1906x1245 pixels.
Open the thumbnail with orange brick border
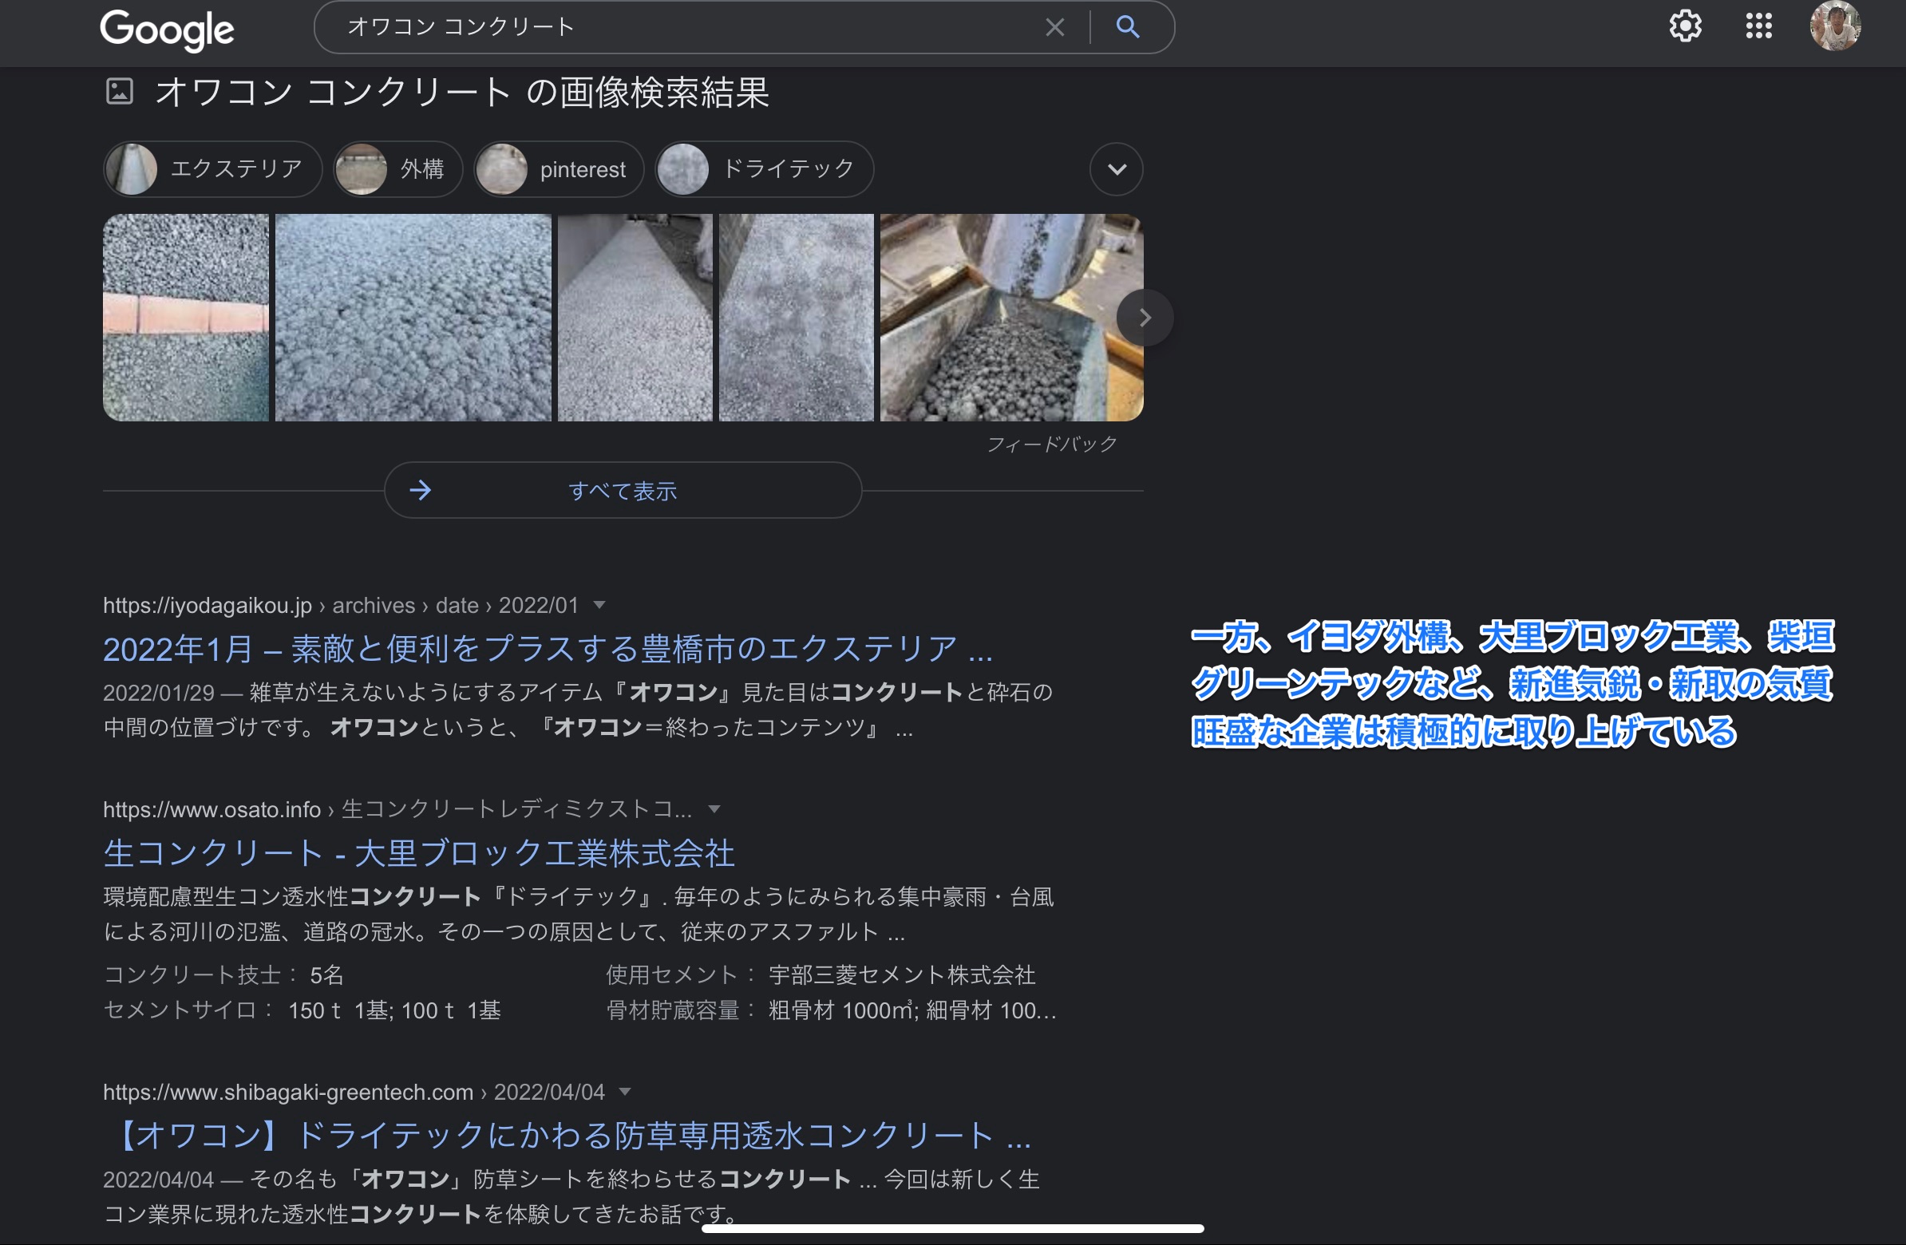(x=186, y=317)
